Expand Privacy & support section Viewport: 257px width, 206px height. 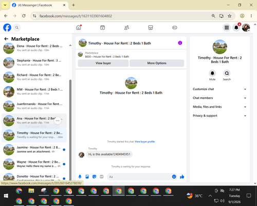219,116
